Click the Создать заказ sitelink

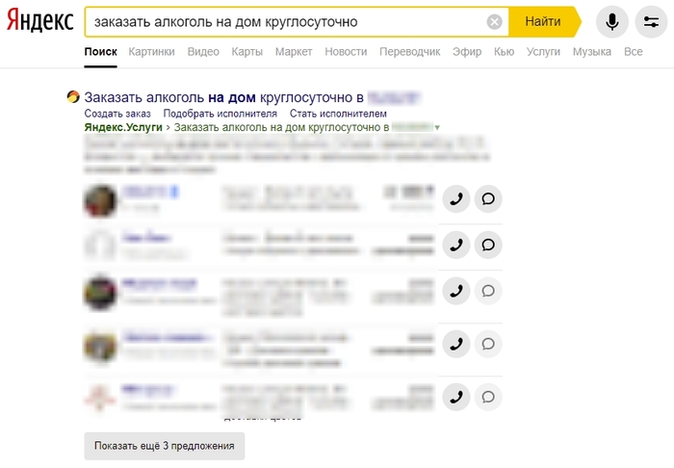click(117, 114)
